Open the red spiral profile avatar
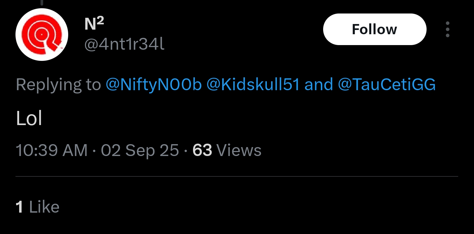Image resolution: width=474 pixels, height=234 pixels. (x=42, y=35)
